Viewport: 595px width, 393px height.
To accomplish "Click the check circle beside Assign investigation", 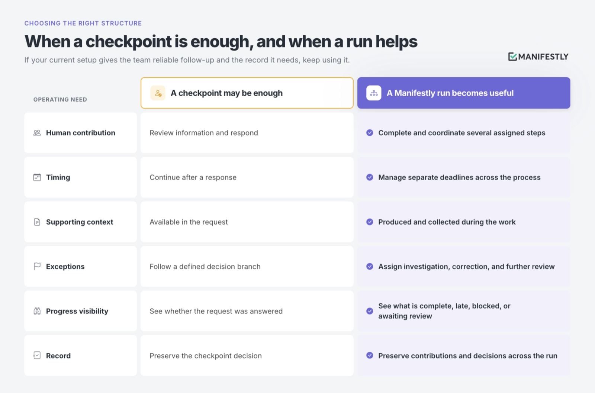I will pyautogui.click(x=370, y=267).
